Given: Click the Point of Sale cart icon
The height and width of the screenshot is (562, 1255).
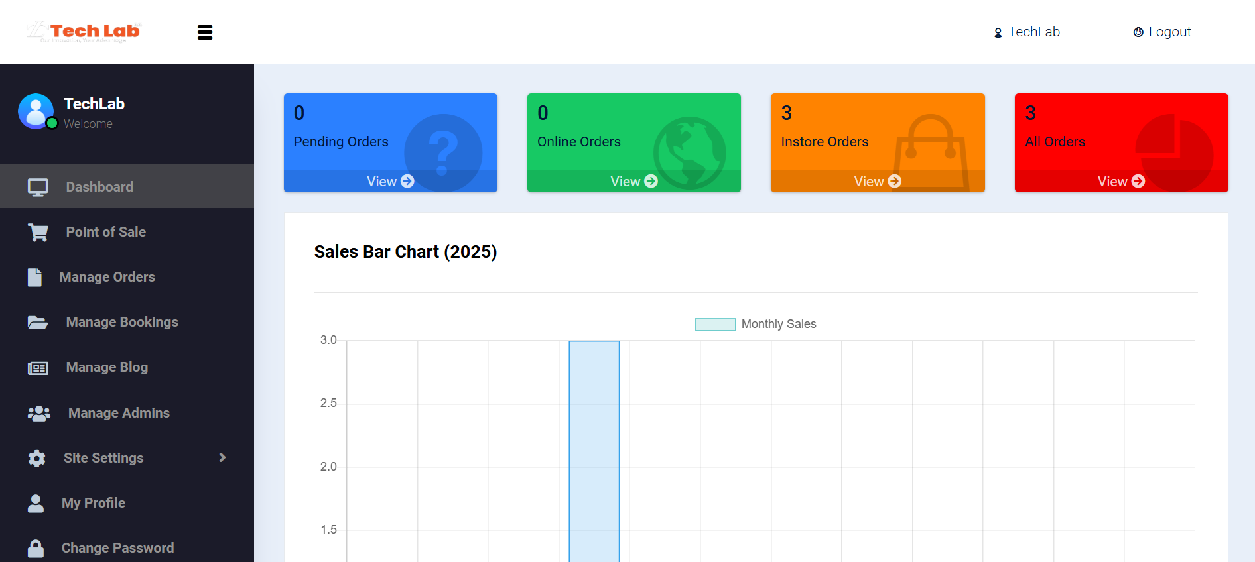Looking at the screenshot, I should tap(38, 233).
